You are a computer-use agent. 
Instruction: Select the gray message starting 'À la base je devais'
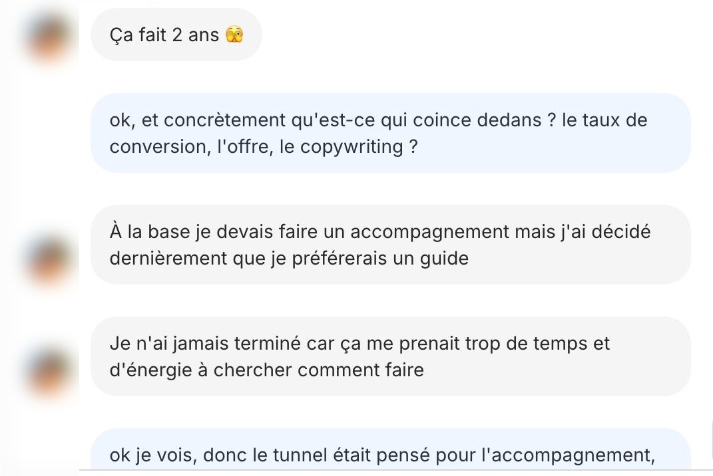(x=391, y=245)
